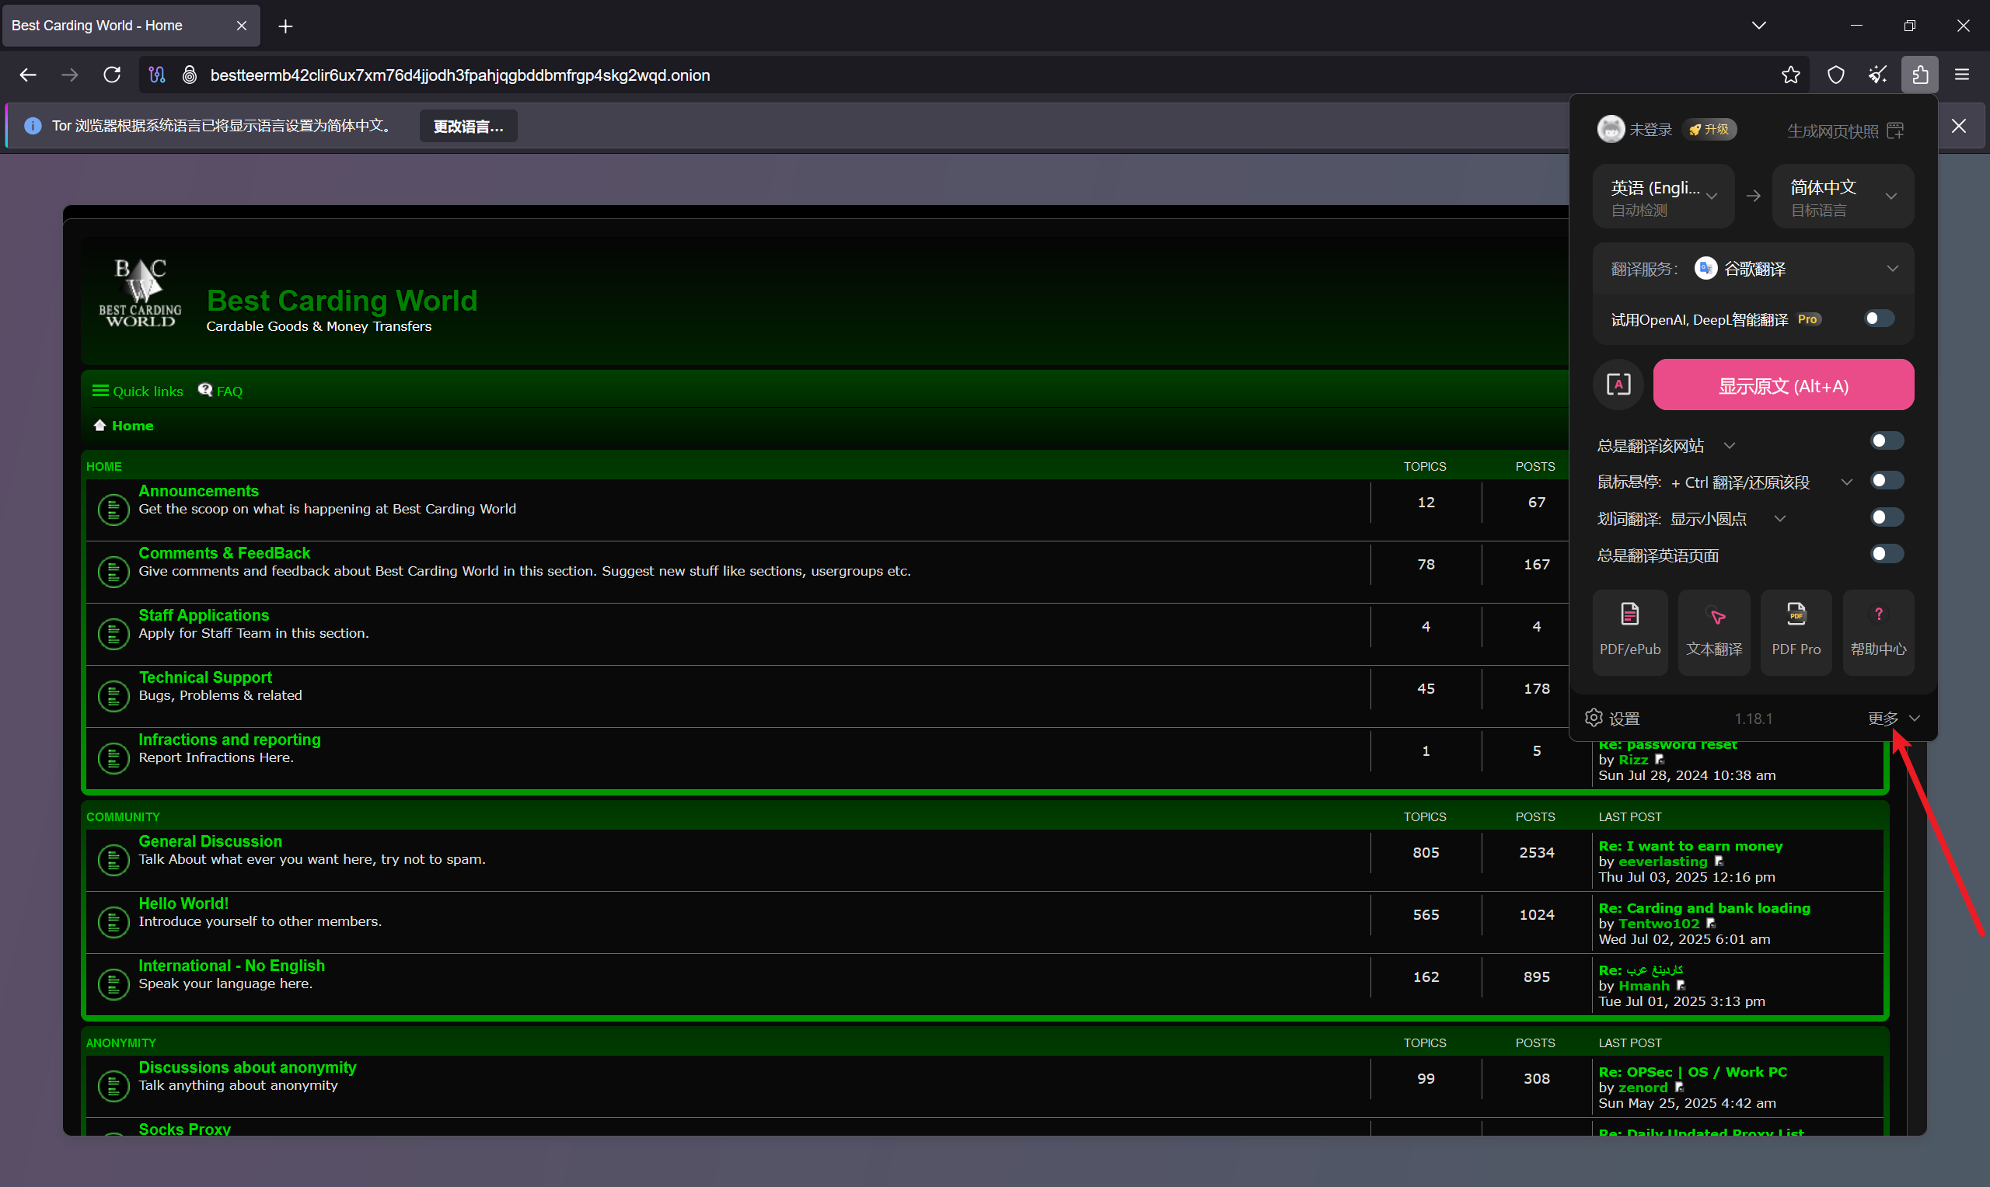Click the 更改语言... button
Viewport: 1990px width, 1187px height.
[468, 127]
